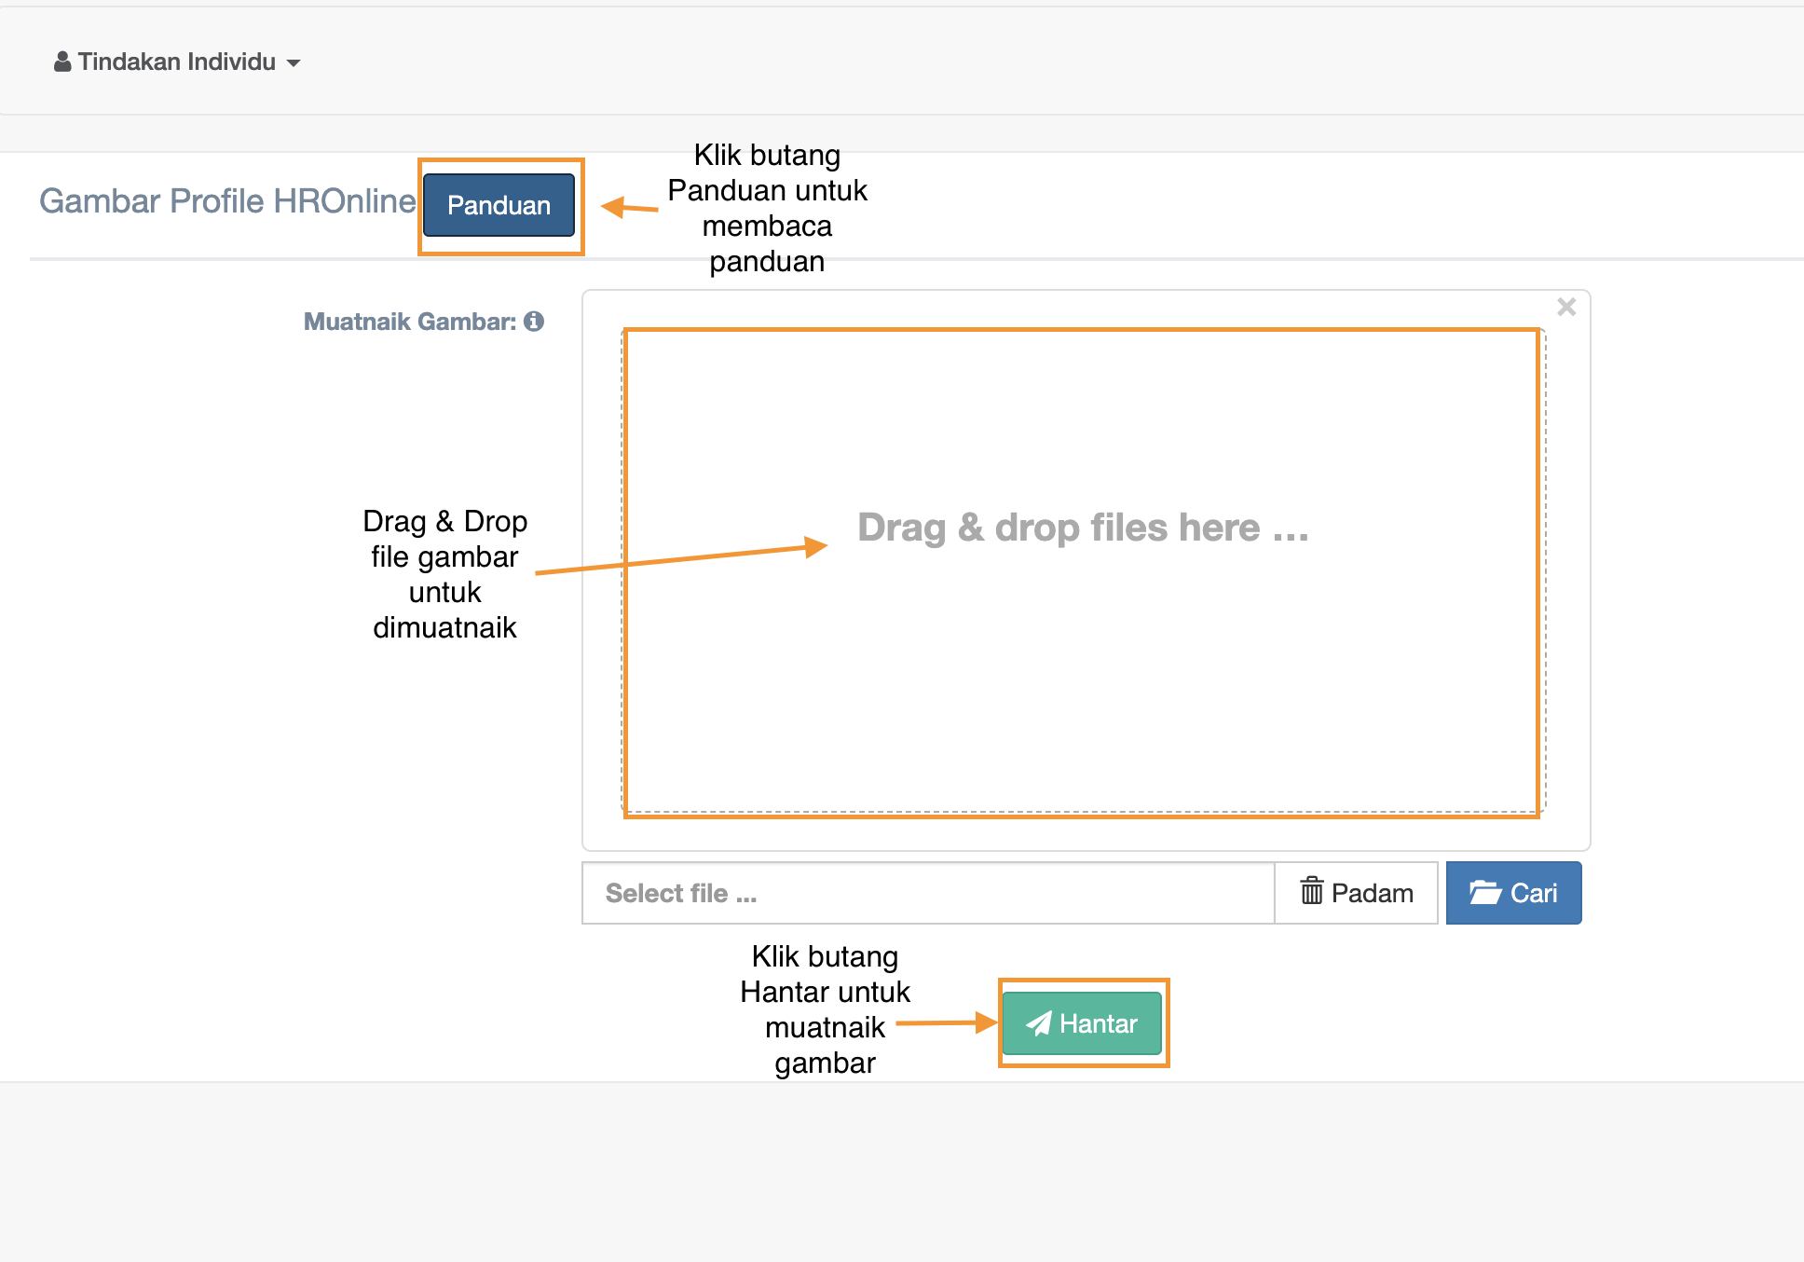Click the info icon next to Muatnaik Gambar
Screen dimensions: 1804x1262
(534, 322)
